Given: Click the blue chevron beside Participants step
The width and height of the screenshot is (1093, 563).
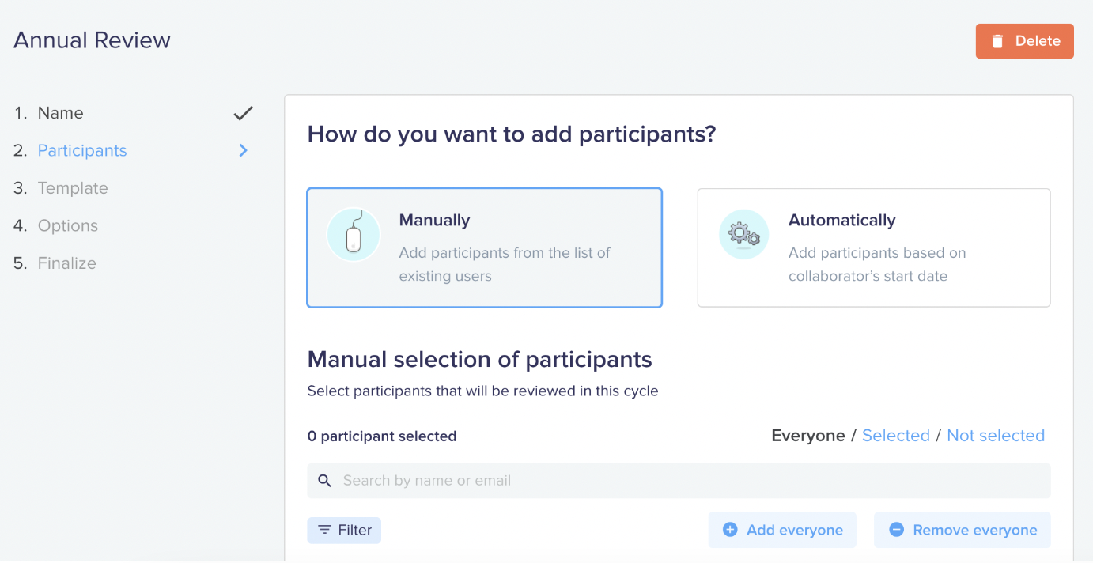Looking at the screenshot, I should (x=244, y=150).
